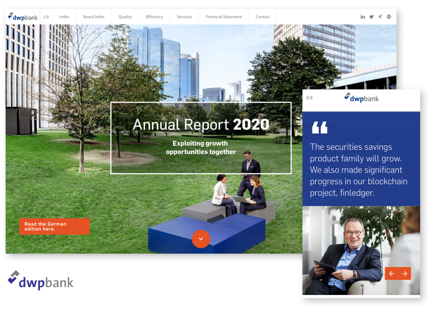This screenshot has width=431, height=309.
Task: Click the 1/8 page counter
Action: click(46, 17)
